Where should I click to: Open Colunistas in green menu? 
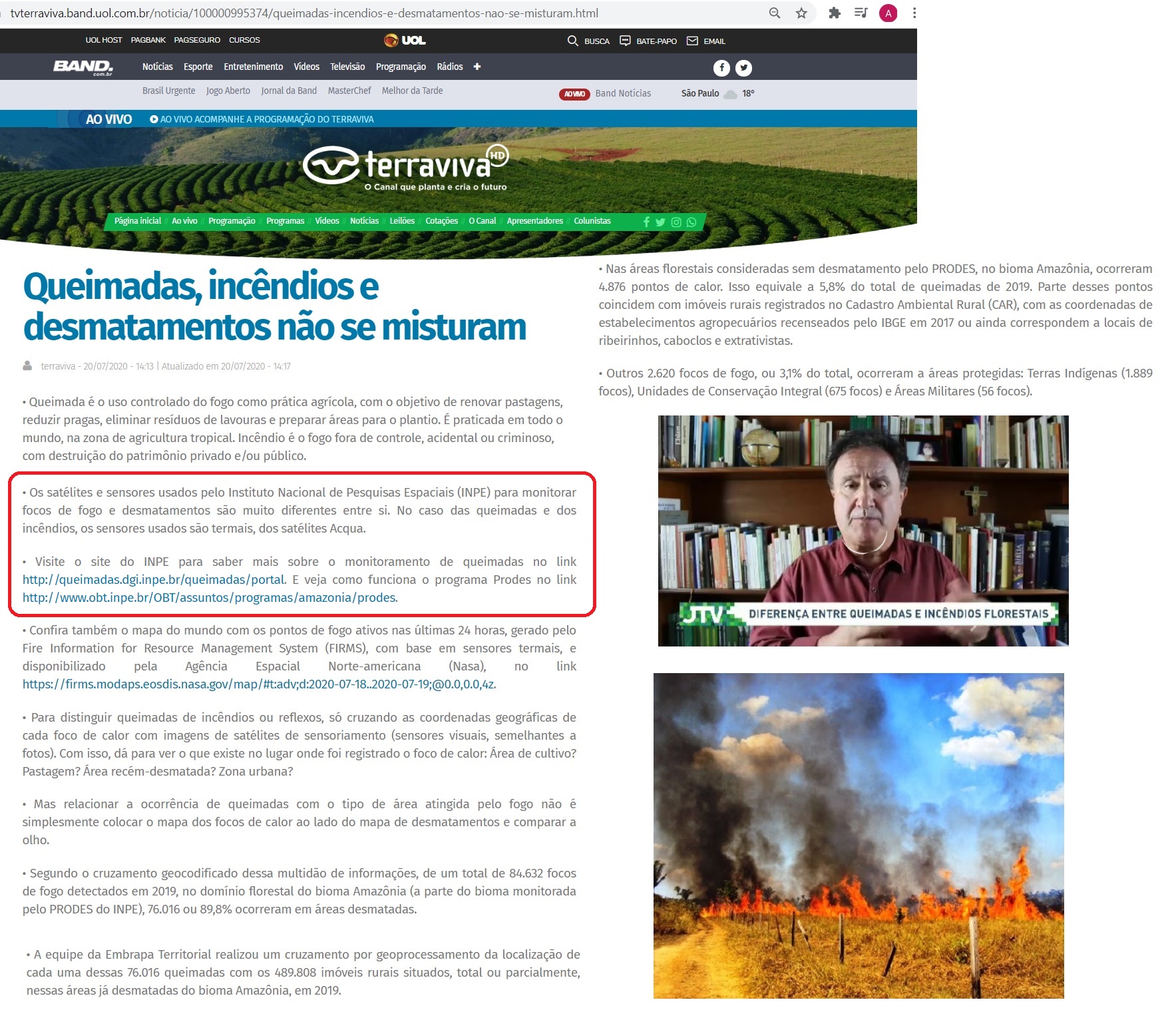592,221
